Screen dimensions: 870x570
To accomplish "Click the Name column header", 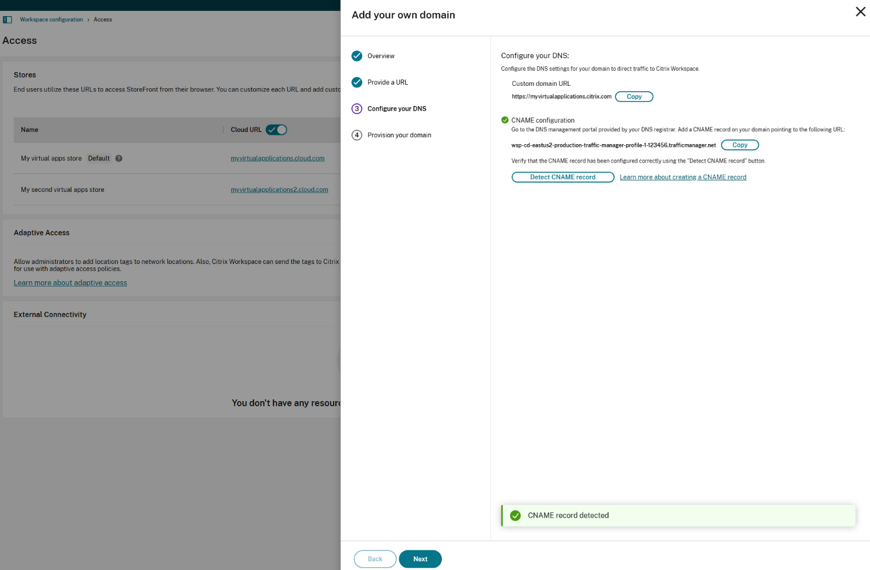I will 29,130.
